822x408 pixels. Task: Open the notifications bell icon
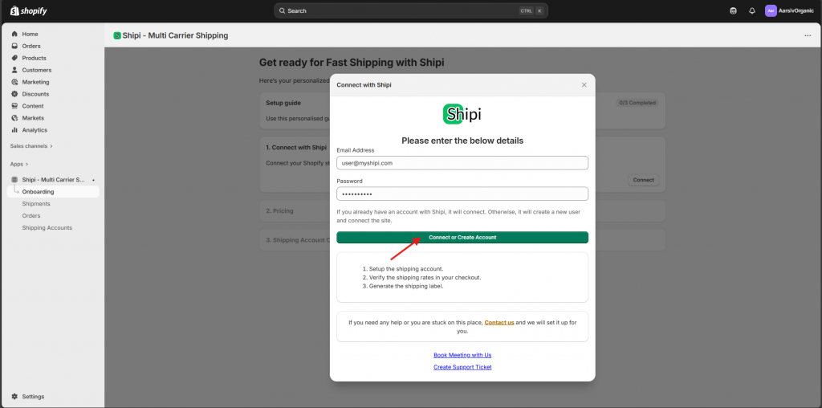pos(752,11)
